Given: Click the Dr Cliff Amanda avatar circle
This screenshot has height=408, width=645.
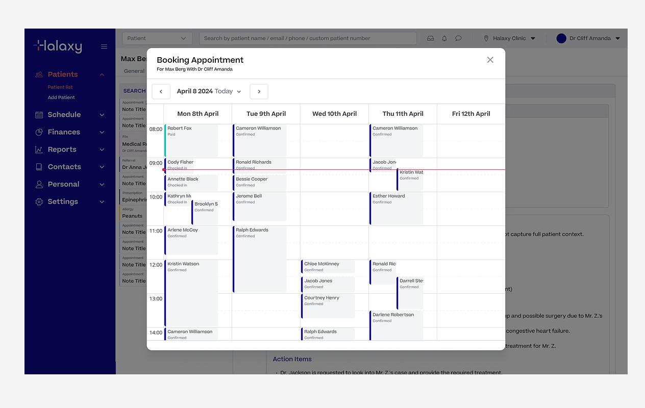Looking at the screenshot, I should 561,38.
